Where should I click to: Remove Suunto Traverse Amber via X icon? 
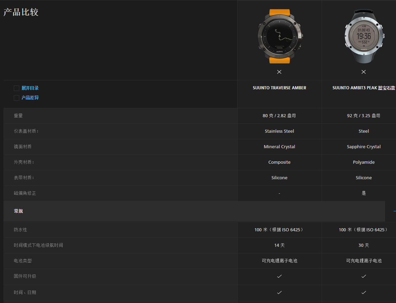279,72
